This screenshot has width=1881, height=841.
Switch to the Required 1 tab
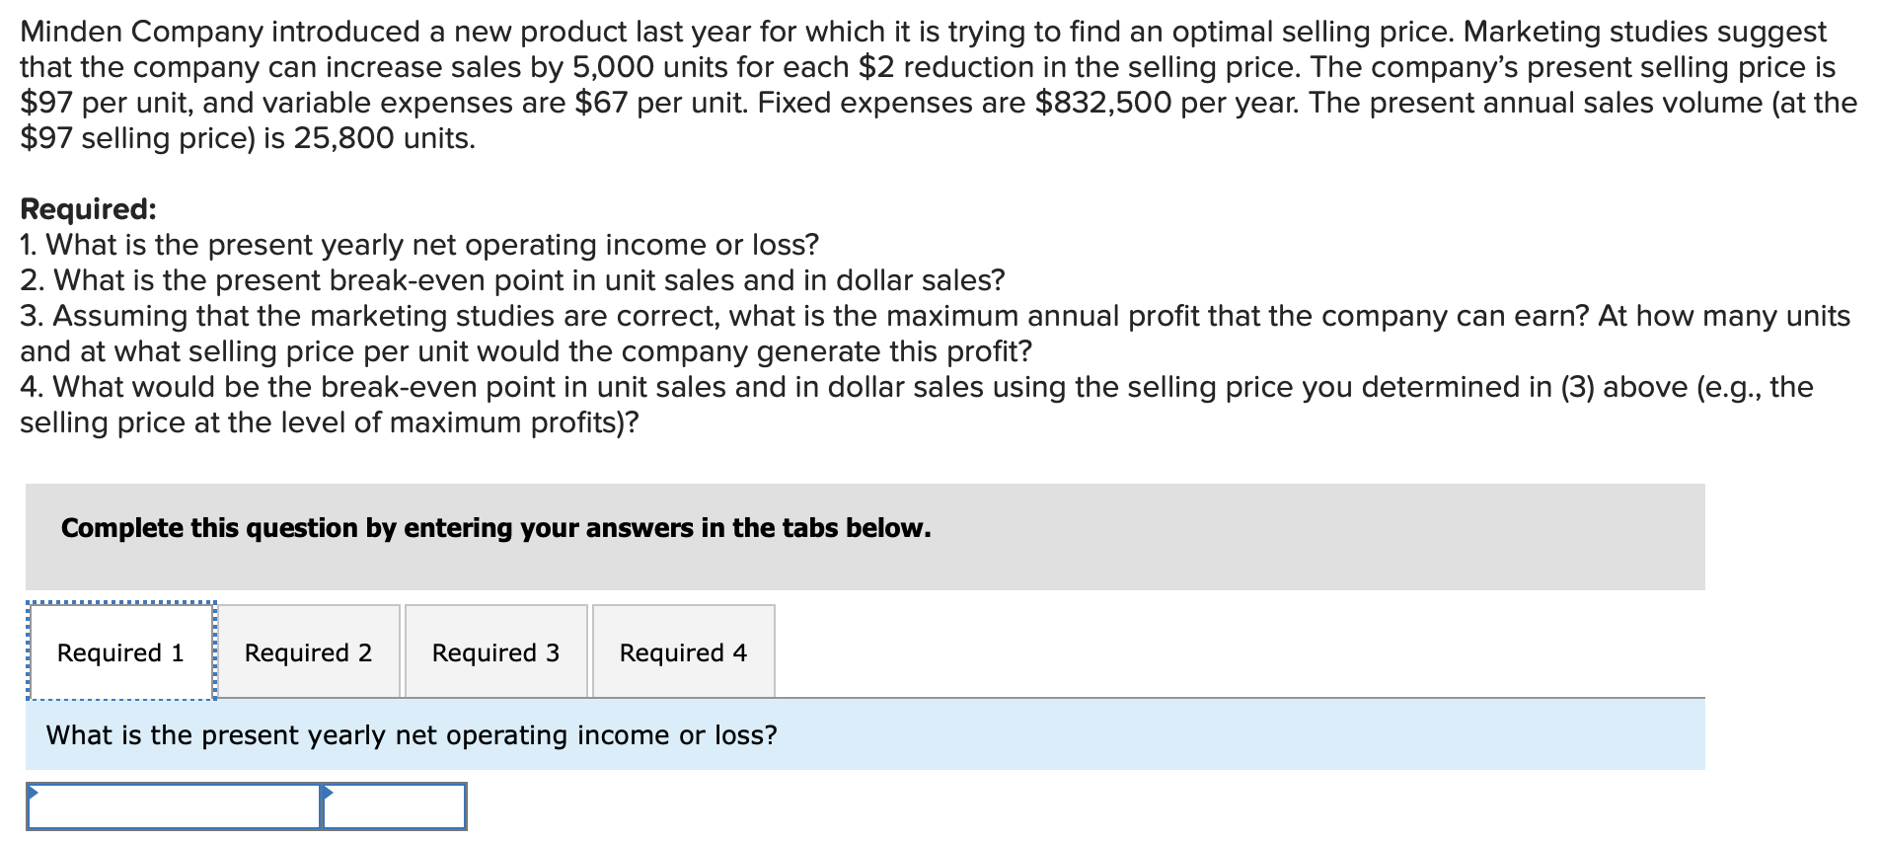120,652
